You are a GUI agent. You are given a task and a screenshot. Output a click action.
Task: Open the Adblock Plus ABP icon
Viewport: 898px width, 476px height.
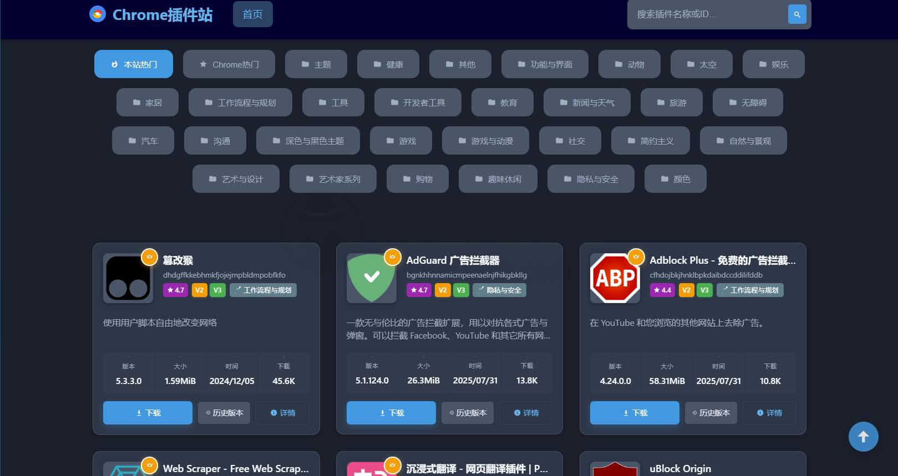615,278
